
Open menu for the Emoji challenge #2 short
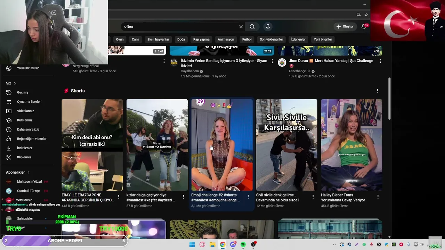248,197
